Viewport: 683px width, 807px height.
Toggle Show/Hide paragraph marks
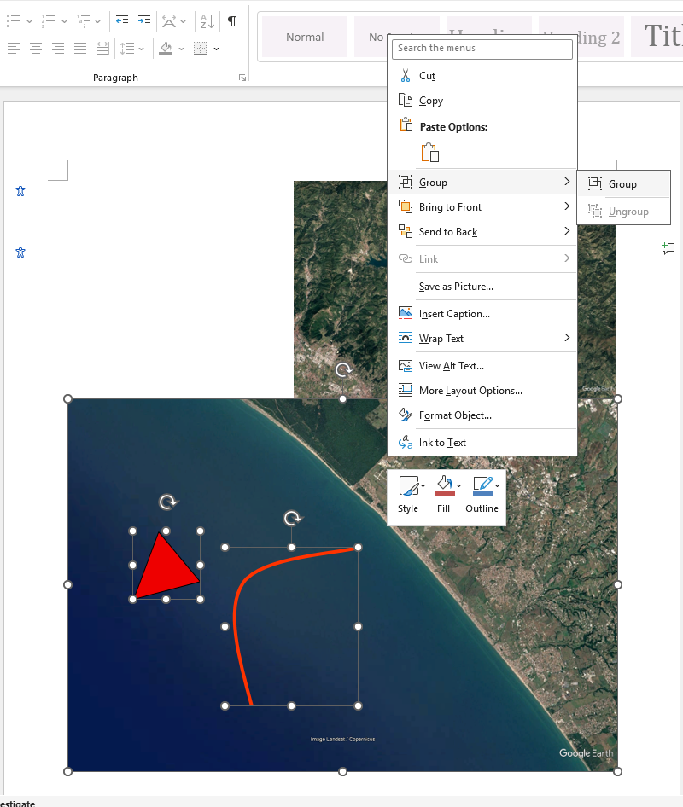point(232,21)
